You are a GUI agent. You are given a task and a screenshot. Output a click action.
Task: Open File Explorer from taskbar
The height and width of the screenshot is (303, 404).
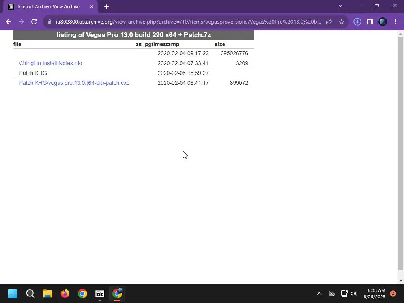click(48, 294)
